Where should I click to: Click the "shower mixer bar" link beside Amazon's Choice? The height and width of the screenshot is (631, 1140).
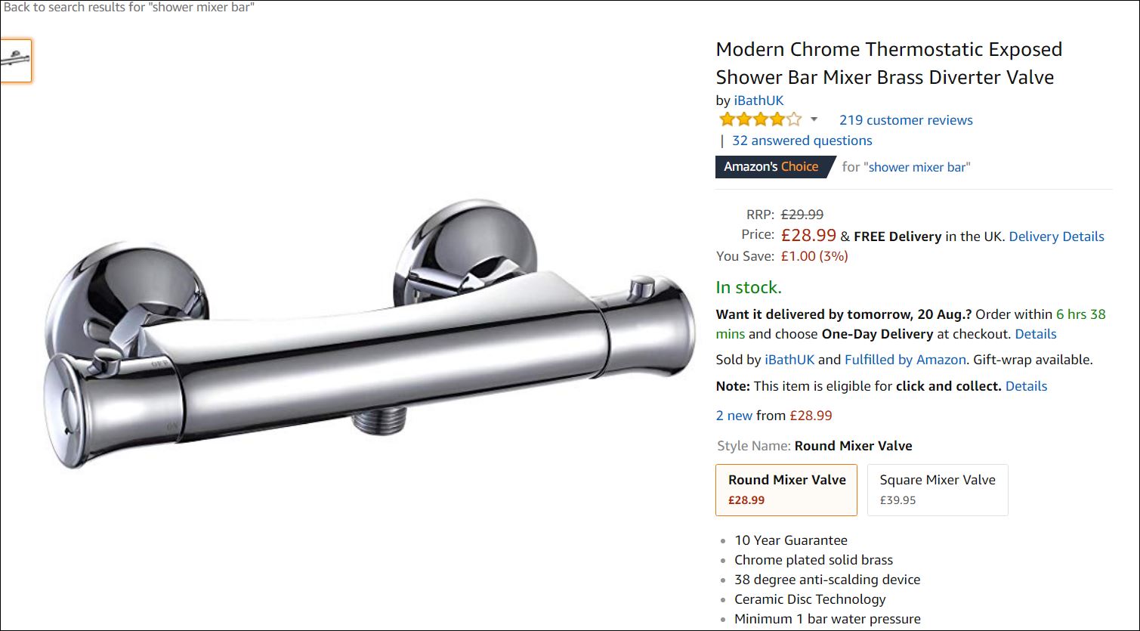917,167
